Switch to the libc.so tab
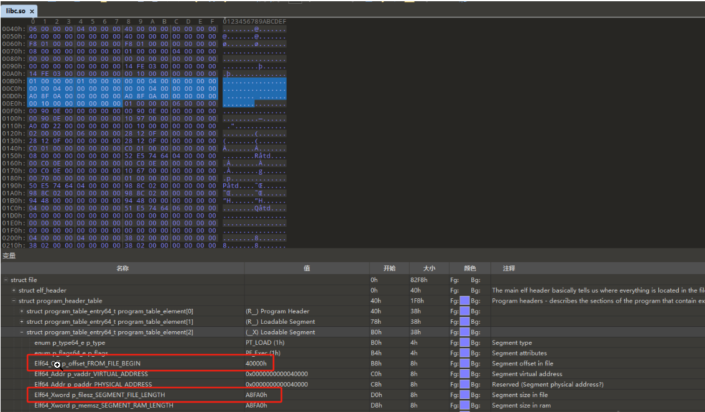 [x=16, y=11]
